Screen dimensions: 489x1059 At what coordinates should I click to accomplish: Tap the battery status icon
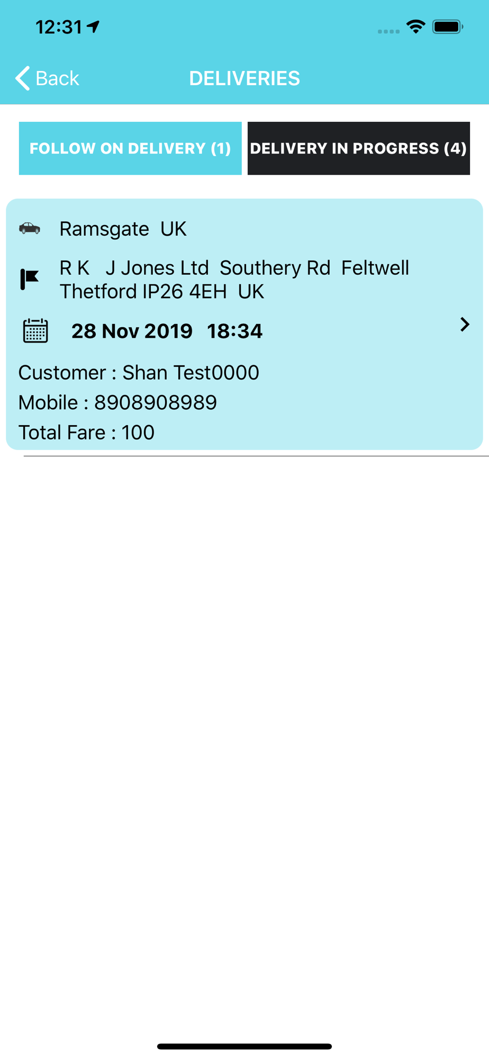pos(447,26)
